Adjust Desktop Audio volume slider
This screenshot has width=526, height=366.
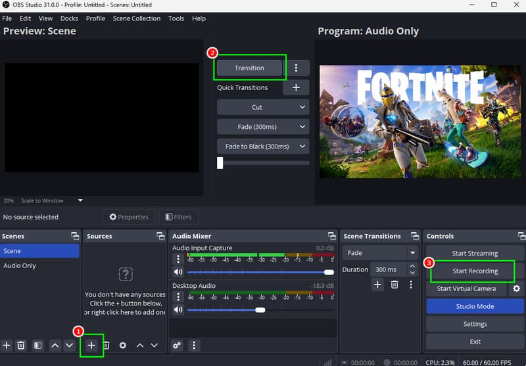point(260,309)
